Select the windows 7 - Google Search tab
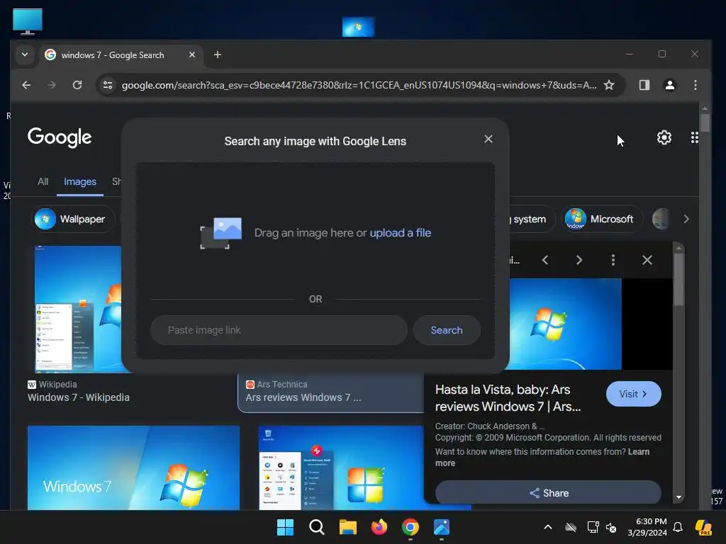 121,55
